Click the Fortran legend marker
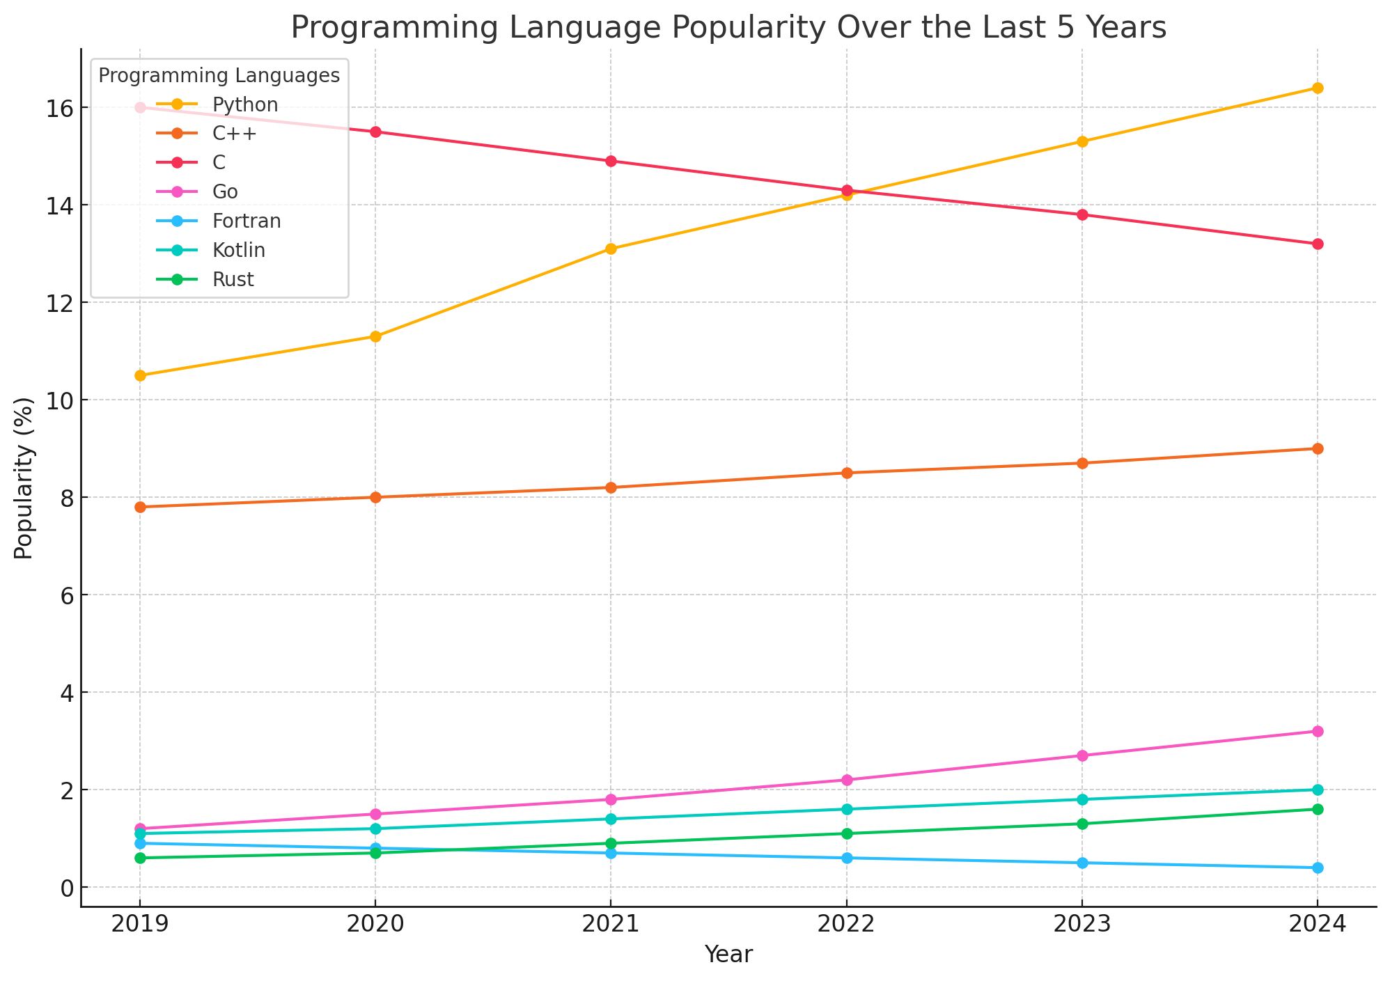The image size is (1390, 981). coord(178,220)
